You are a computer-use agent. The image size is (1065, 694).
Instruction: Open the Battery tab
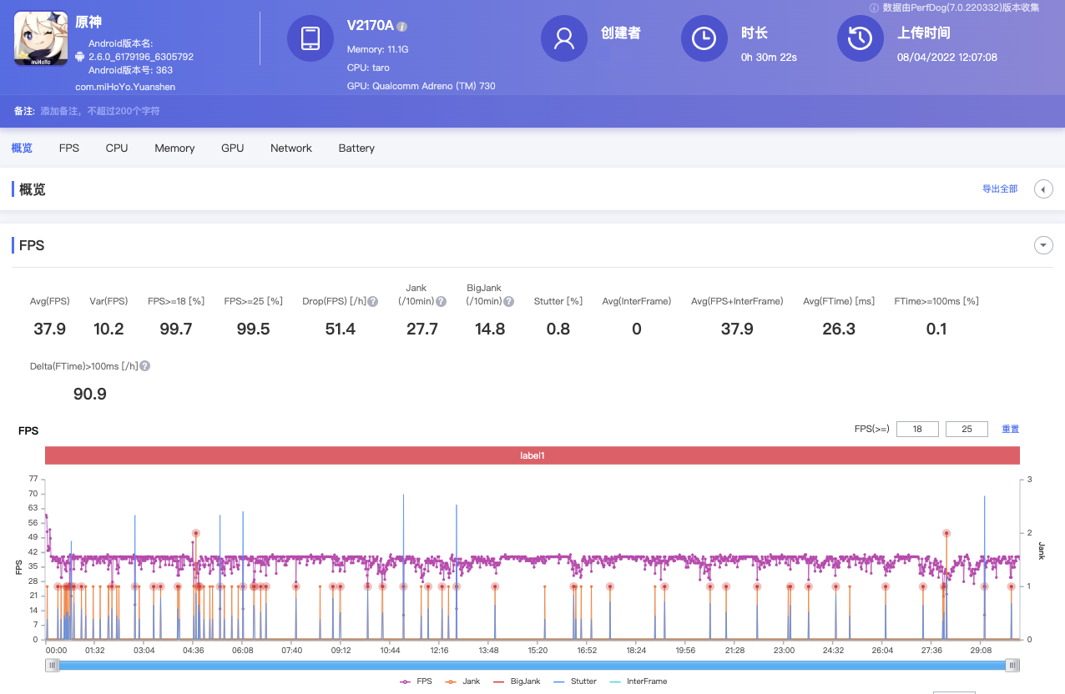point(356,148)
